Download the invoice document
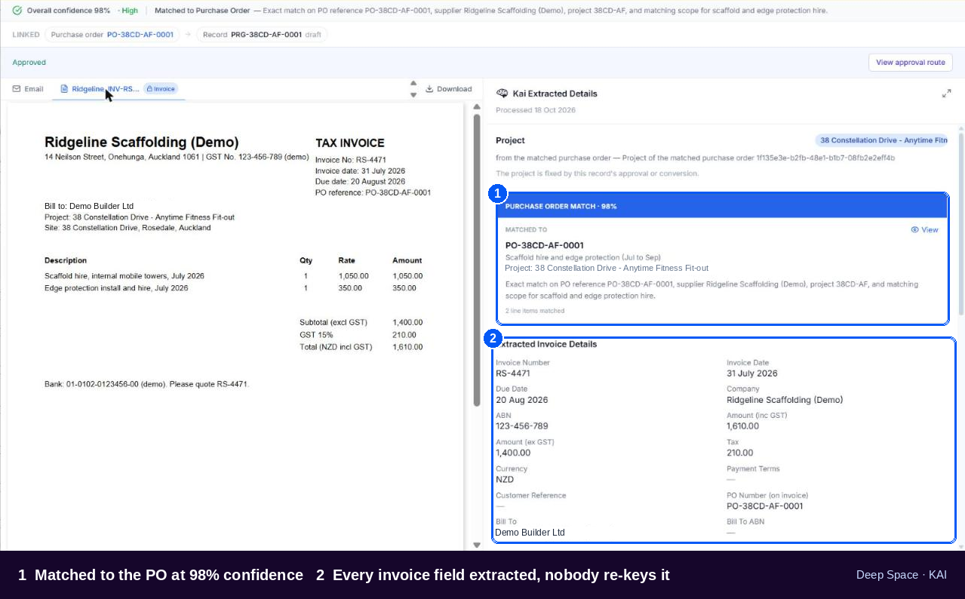 pos(449,89)
